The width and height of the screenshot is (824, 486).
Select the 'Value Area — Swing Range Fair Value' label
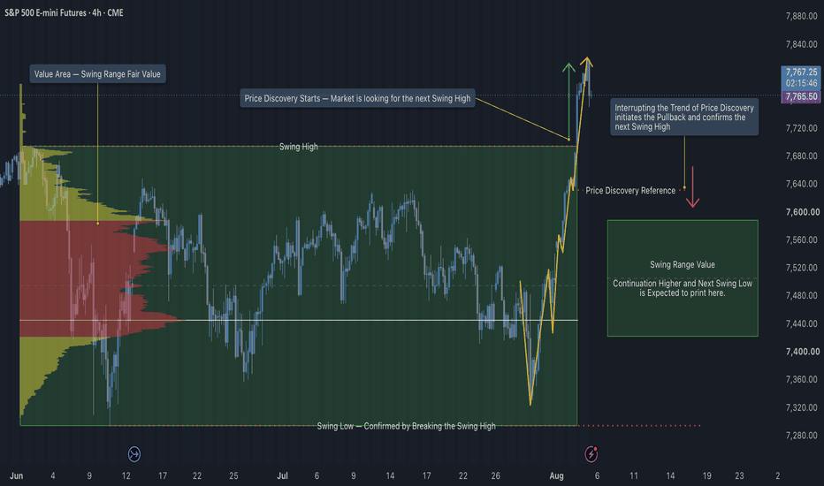pos(97,74)
